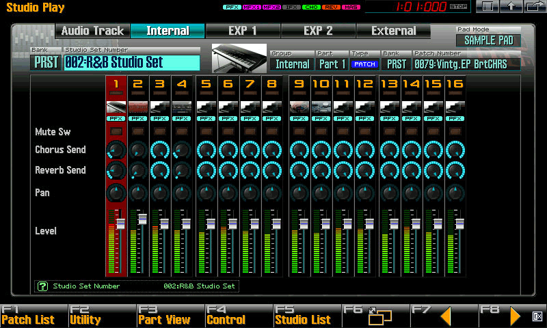Click the up arrow icon at top right
The image size is (547, 328).
(511, 6)
